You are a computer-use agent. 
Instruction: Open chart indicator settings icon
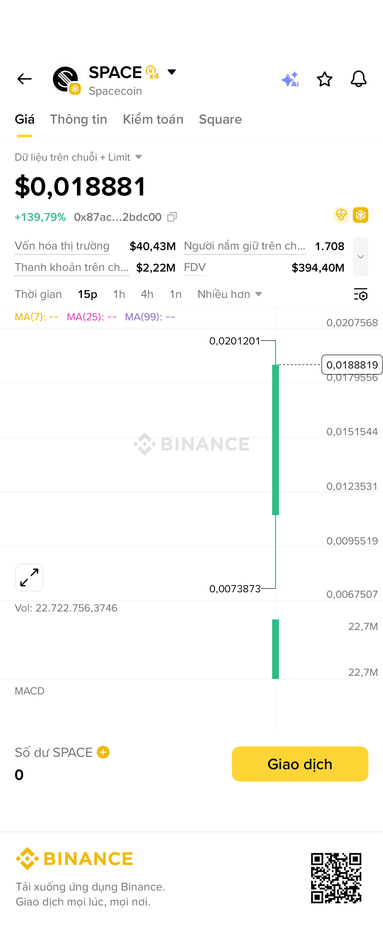tap(361, 294)
